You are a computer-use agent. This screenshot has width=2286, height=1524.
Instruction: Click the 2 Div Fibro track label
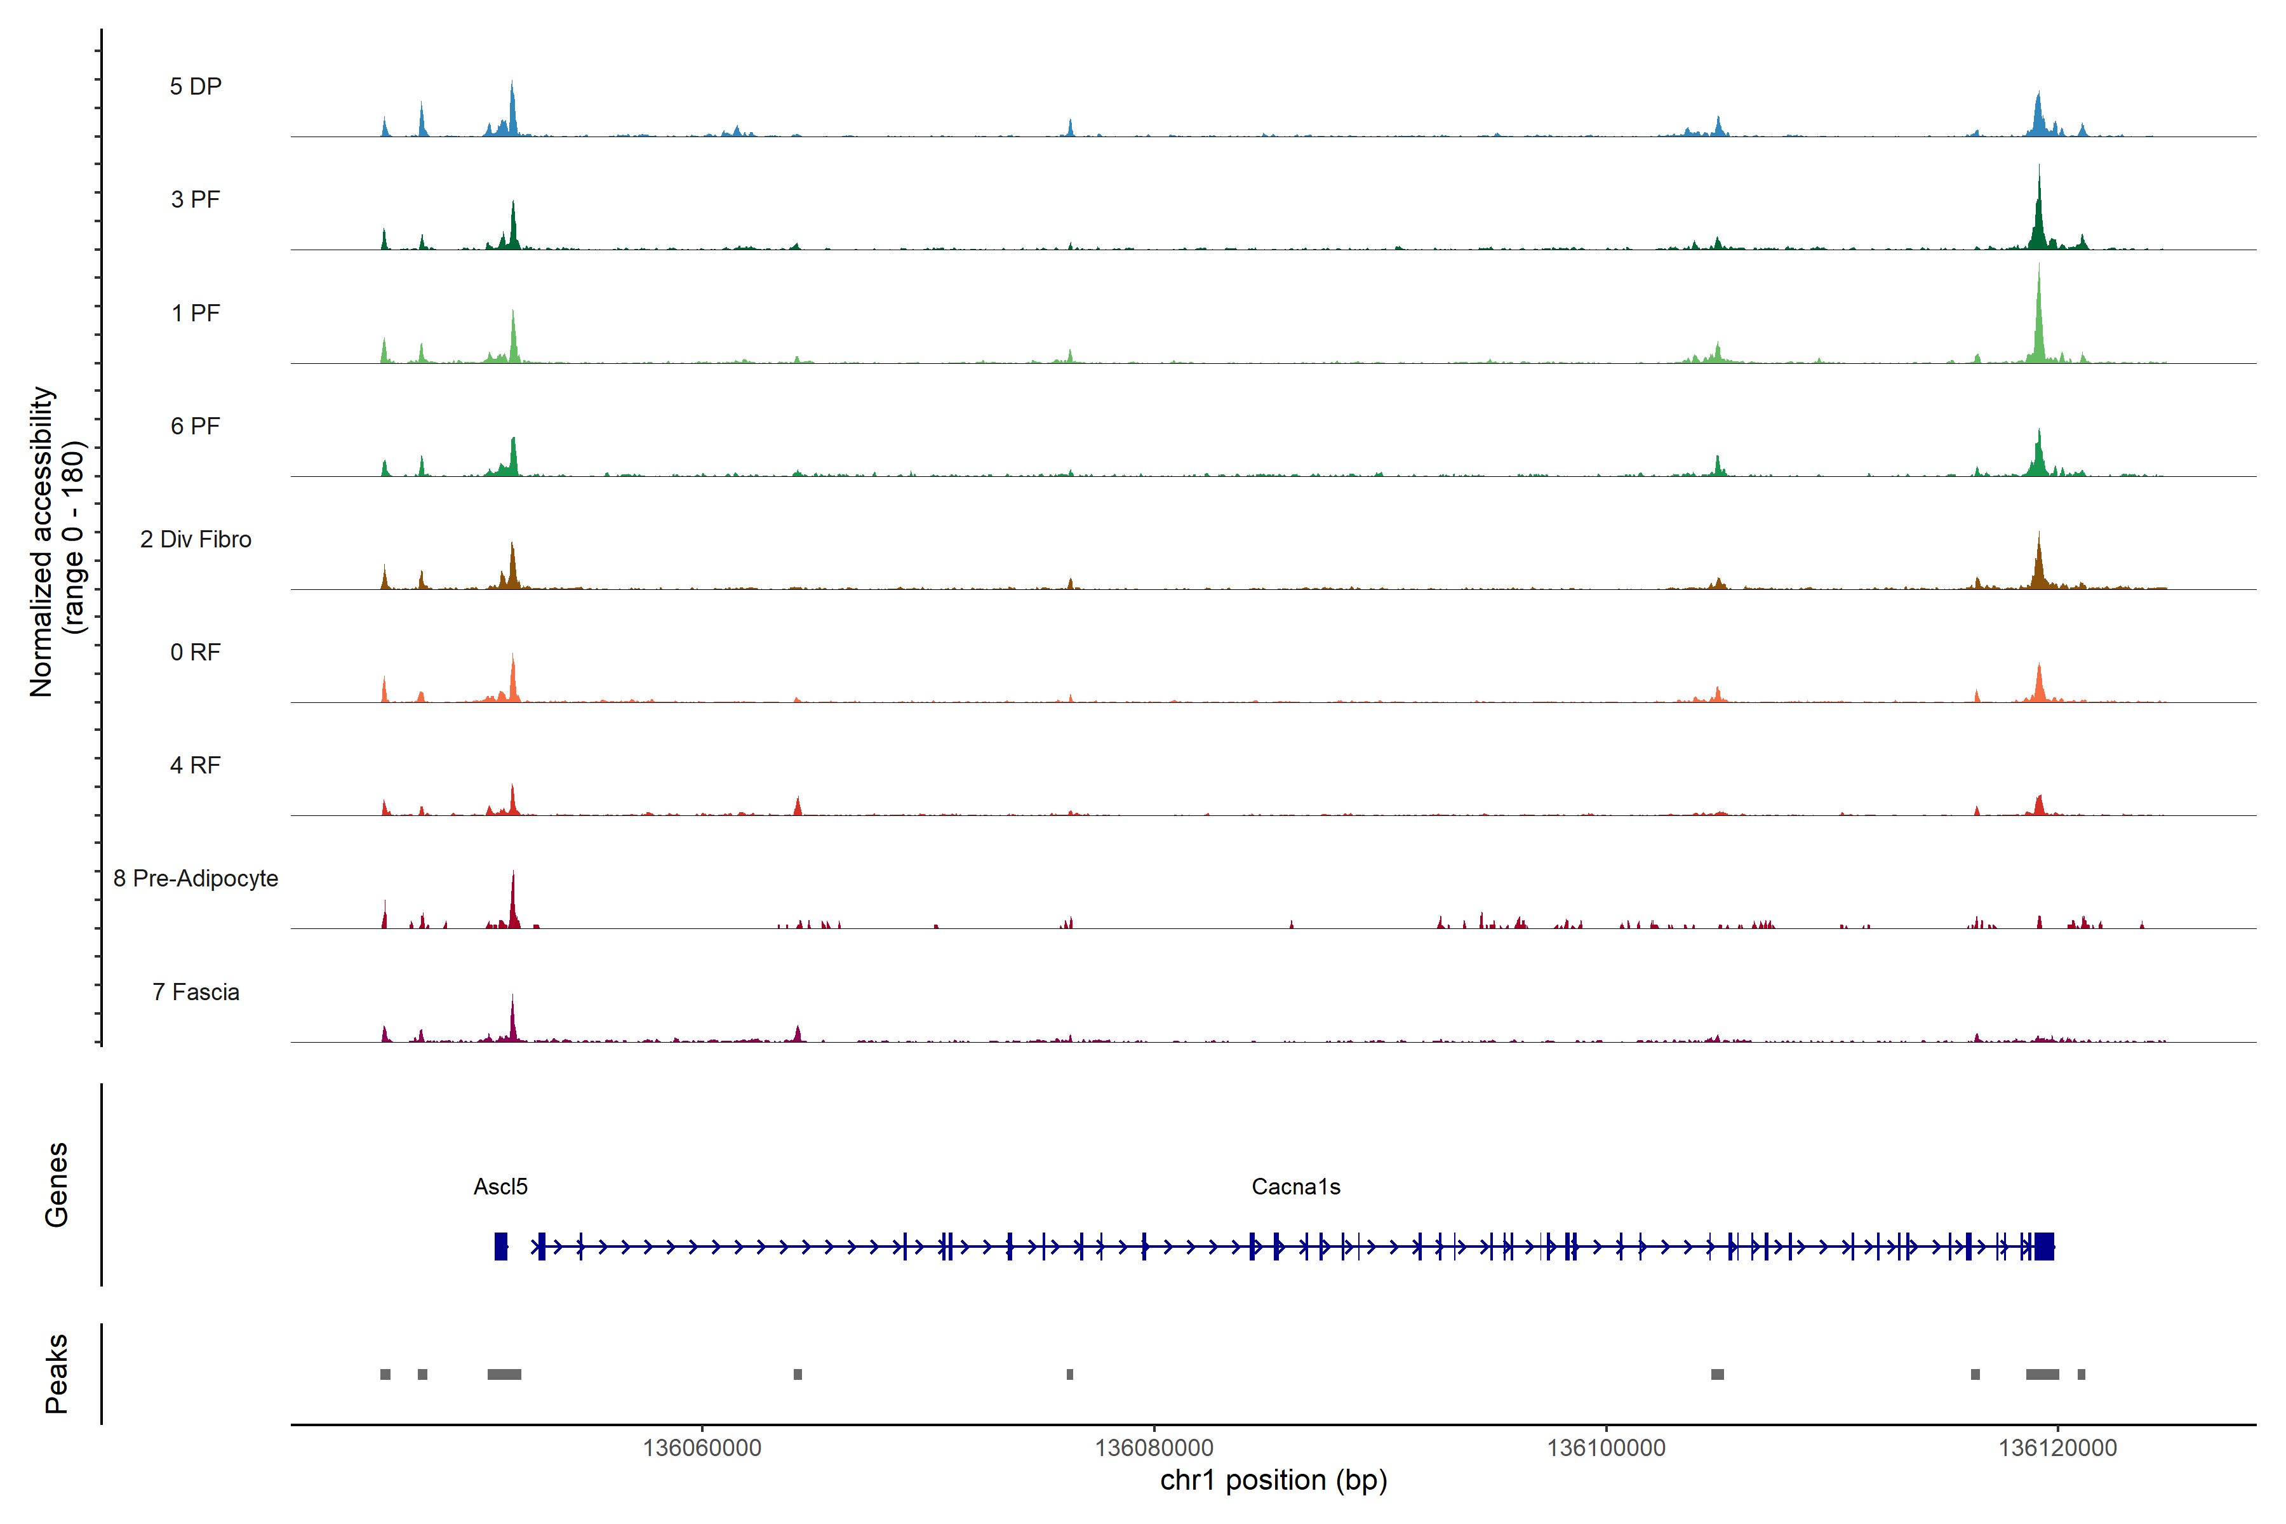196,539
